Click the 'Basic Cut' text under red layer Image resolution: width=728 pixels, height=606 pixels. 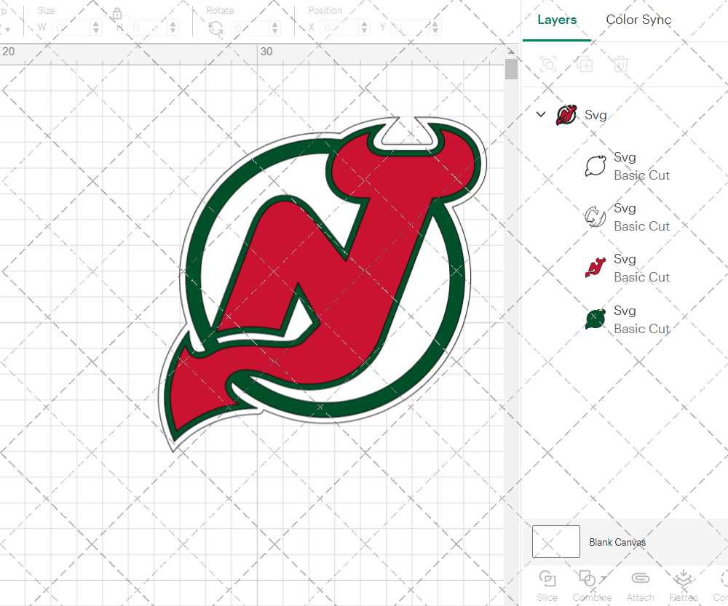(641, 277)
